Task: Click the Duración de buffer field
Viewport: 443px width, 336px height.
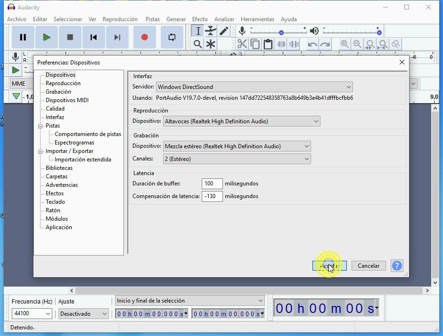Action: click(212, 184)
